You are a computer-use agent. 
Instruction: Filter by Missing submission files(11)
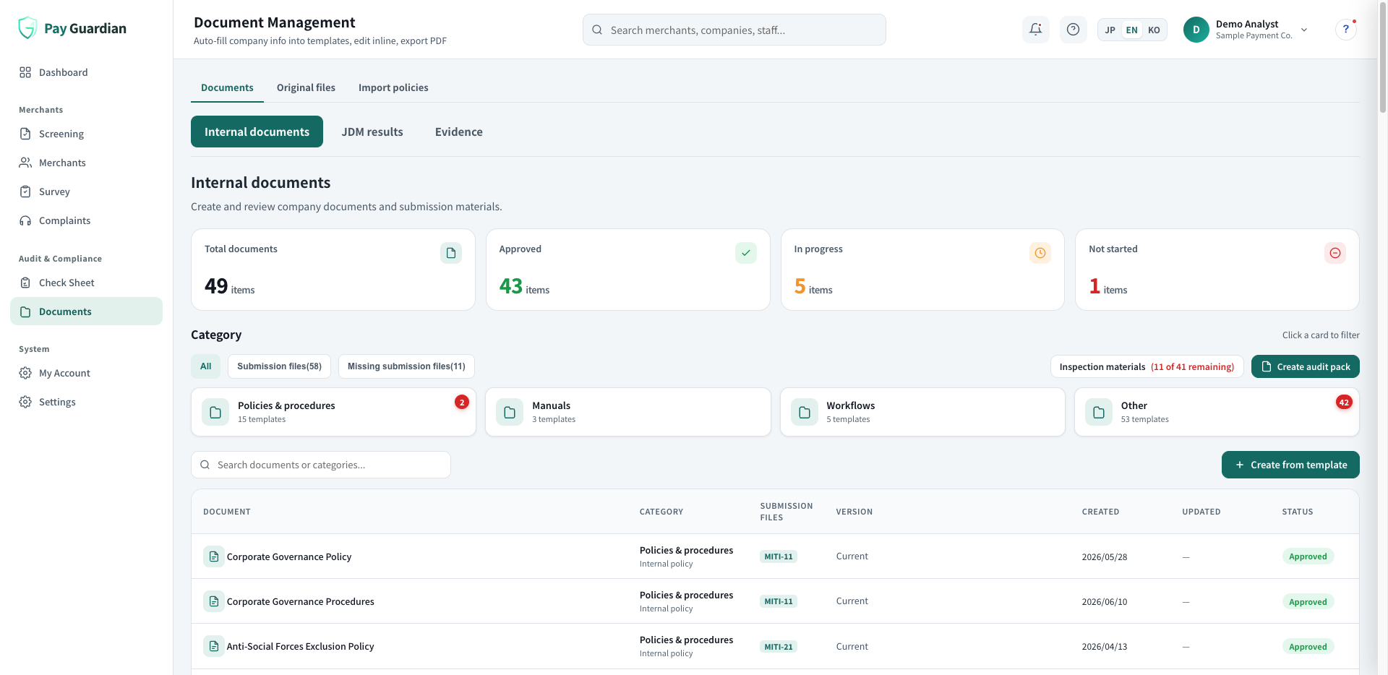coord(406,366)
